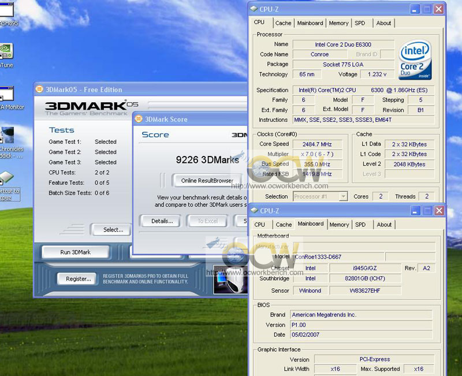Open the Chronicles of Riddick desktop icon

pyautogui.click(x=7, y=135)
